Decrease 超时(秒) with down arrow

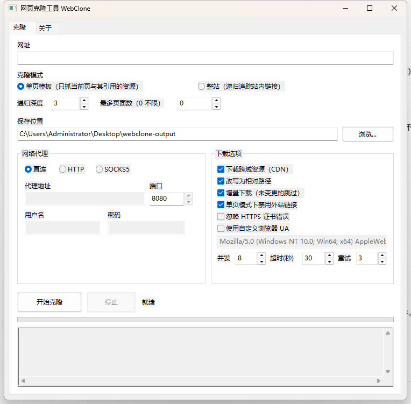329,261
